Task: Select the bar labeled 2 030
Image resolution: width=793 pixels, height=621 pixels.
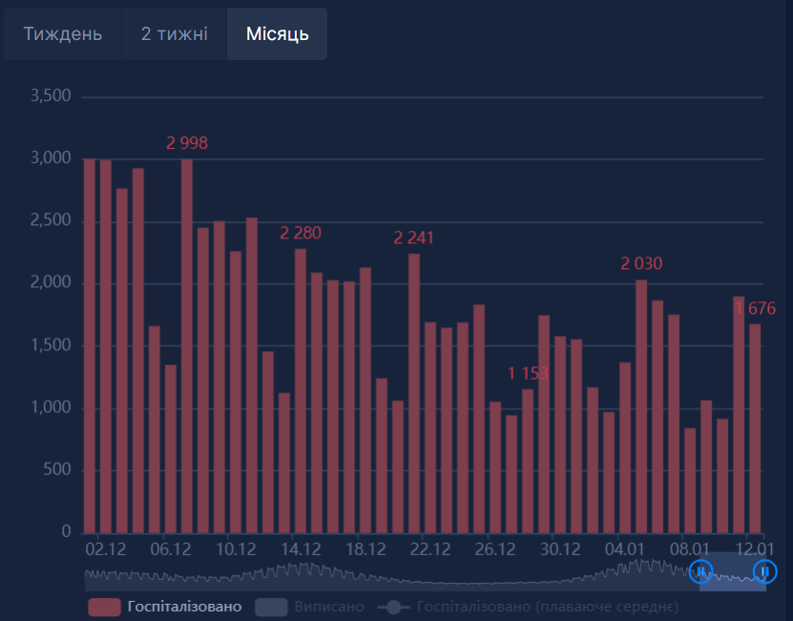Action: coord(641,406)
